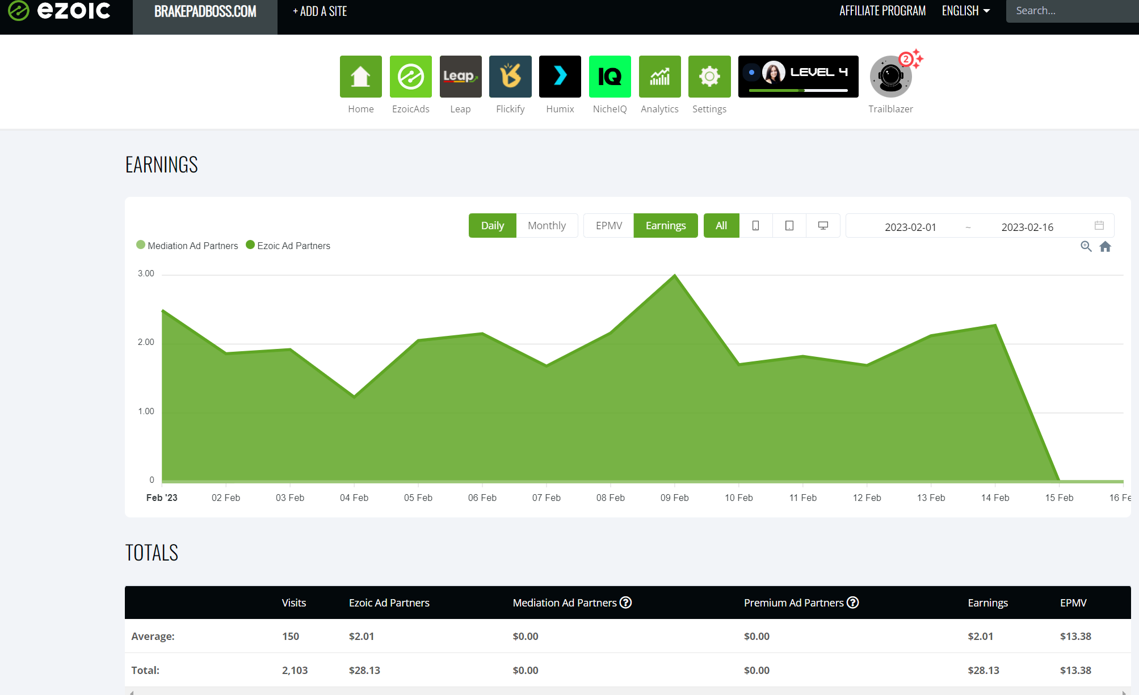Image resolution: width=1139 pixels, height=695 pixels.
Task: Open the EzoicAds app icon
Action: pyautogui.click(x=411, y=77)
